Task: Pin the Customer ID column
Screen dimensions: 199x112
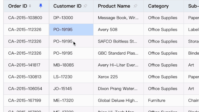Action: point(85,6)
